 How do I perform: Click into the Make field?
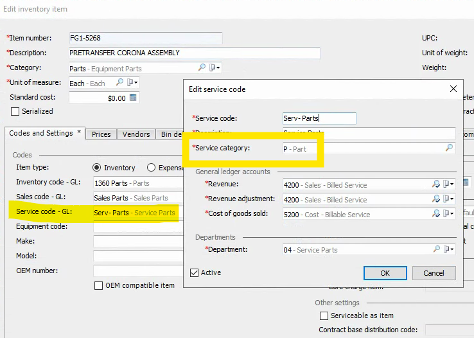coord(138,241)
